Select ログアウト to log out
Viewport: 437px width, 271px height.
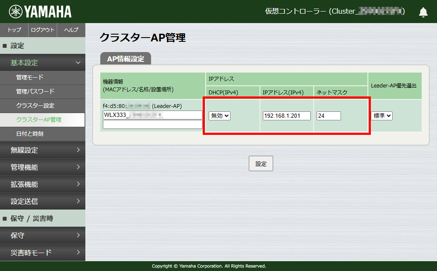click(43, 30)
